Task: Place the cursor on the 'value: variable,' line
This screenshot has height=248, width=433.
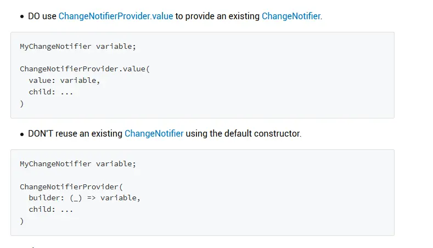Action: point(64,80)
